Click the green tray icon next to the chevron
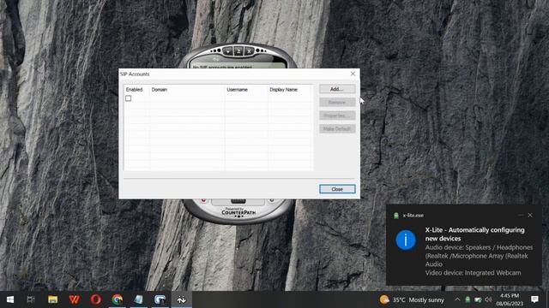Viewport: 549px width, 308px height. point(468,299)
